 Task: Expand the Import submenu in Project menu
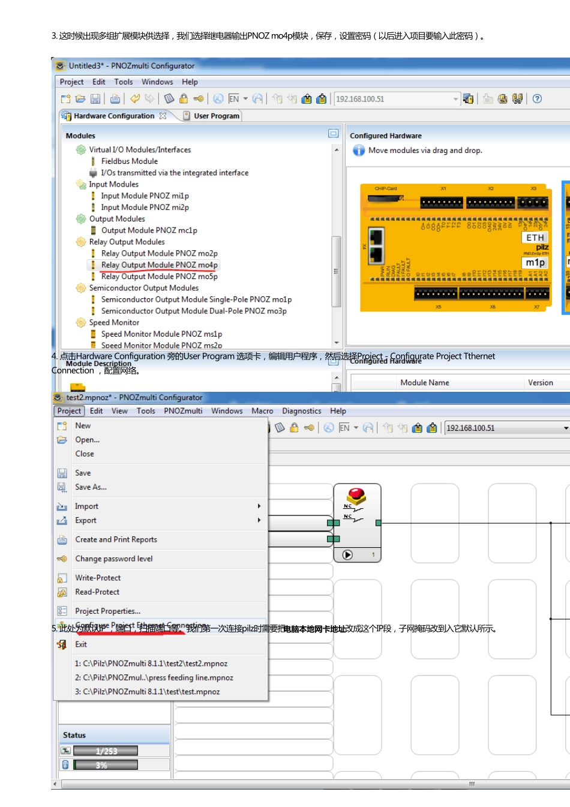pos(259,506)
